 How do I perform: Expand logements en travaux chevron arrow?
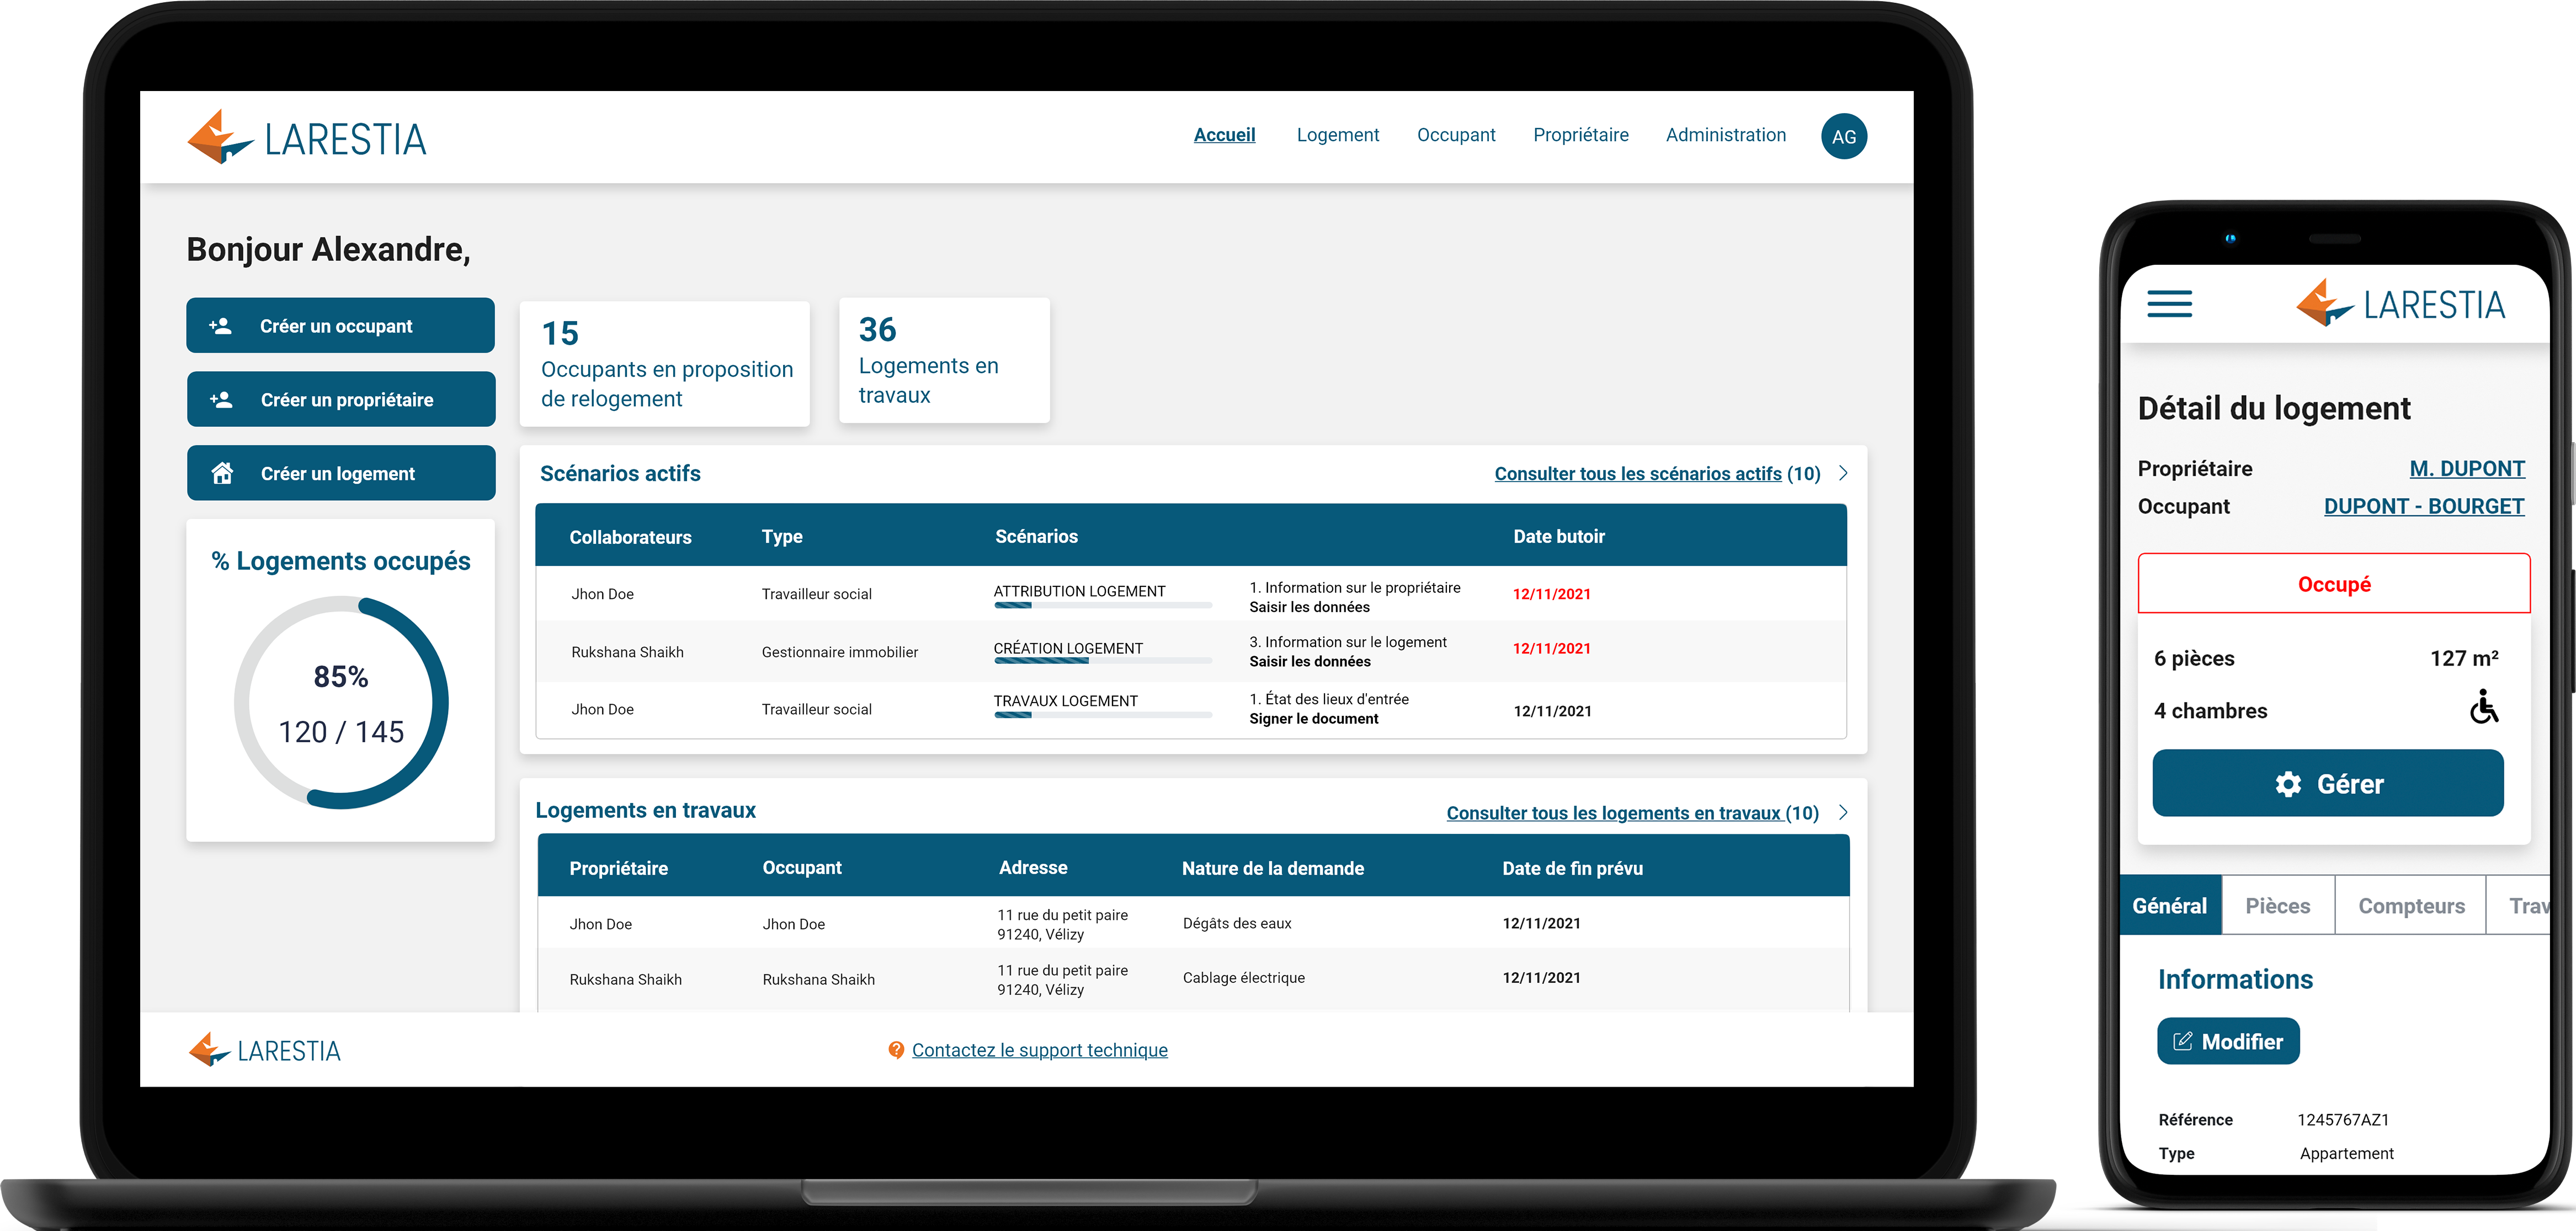pos(1843,812)
